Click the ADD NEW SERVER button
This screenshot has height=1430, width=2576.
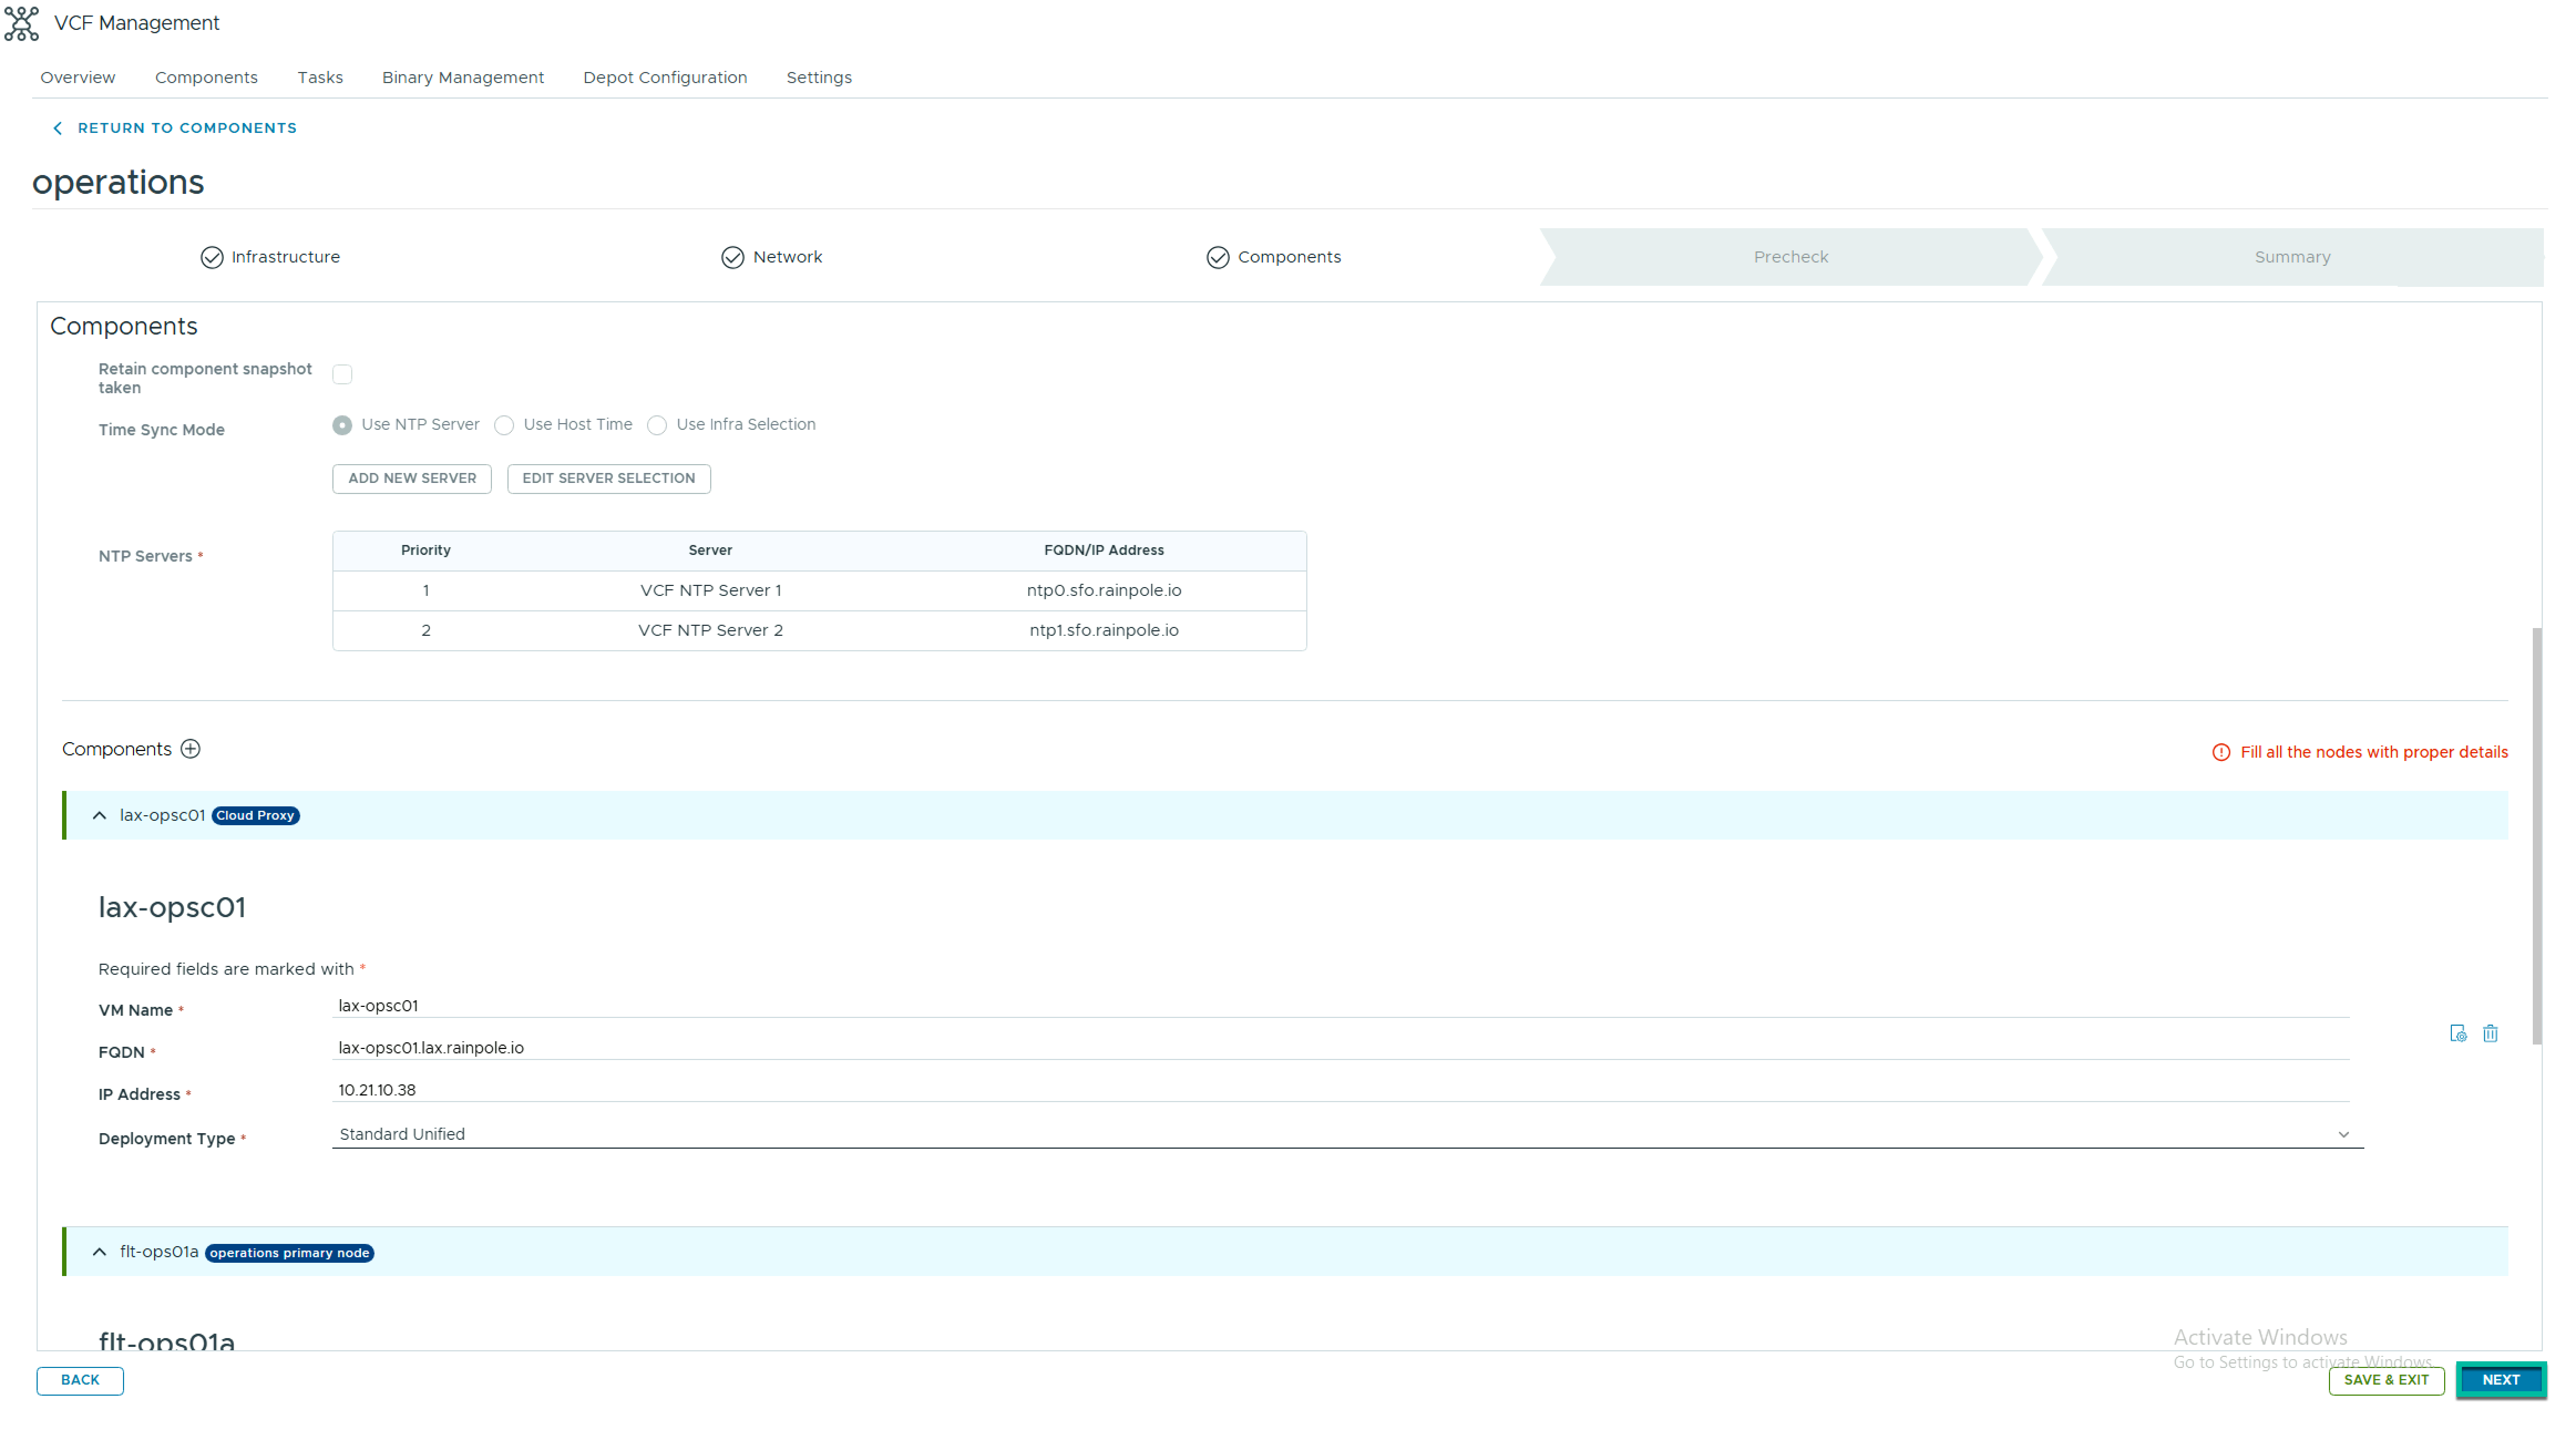[x=412, y=478]
